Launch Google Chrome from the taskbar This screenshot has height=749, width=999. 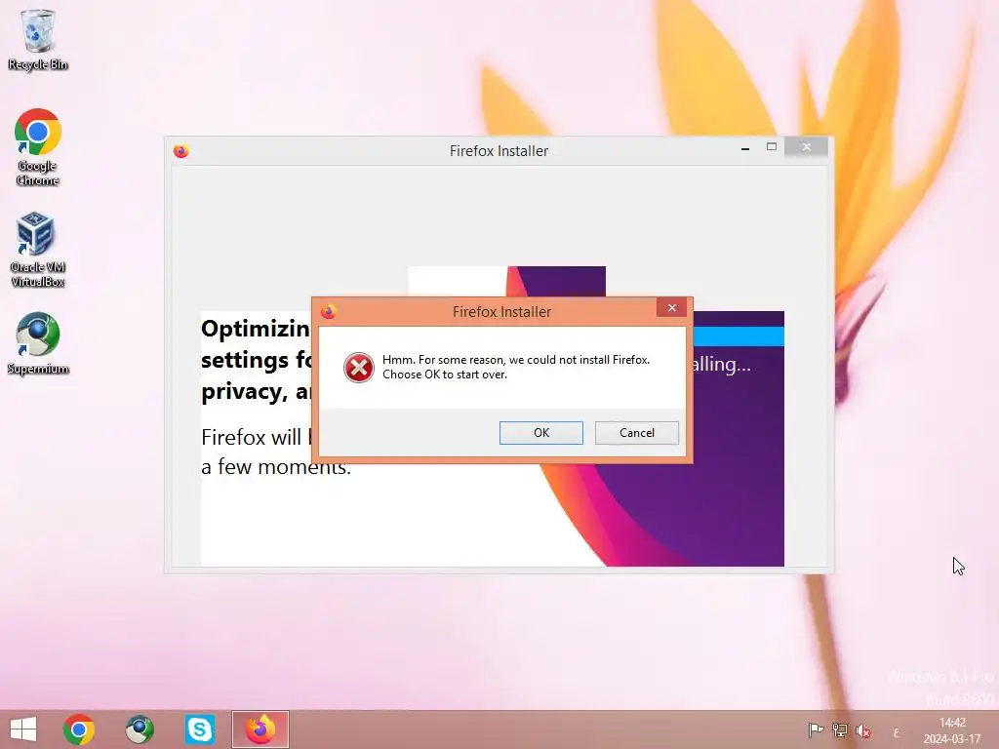point(79,729)
